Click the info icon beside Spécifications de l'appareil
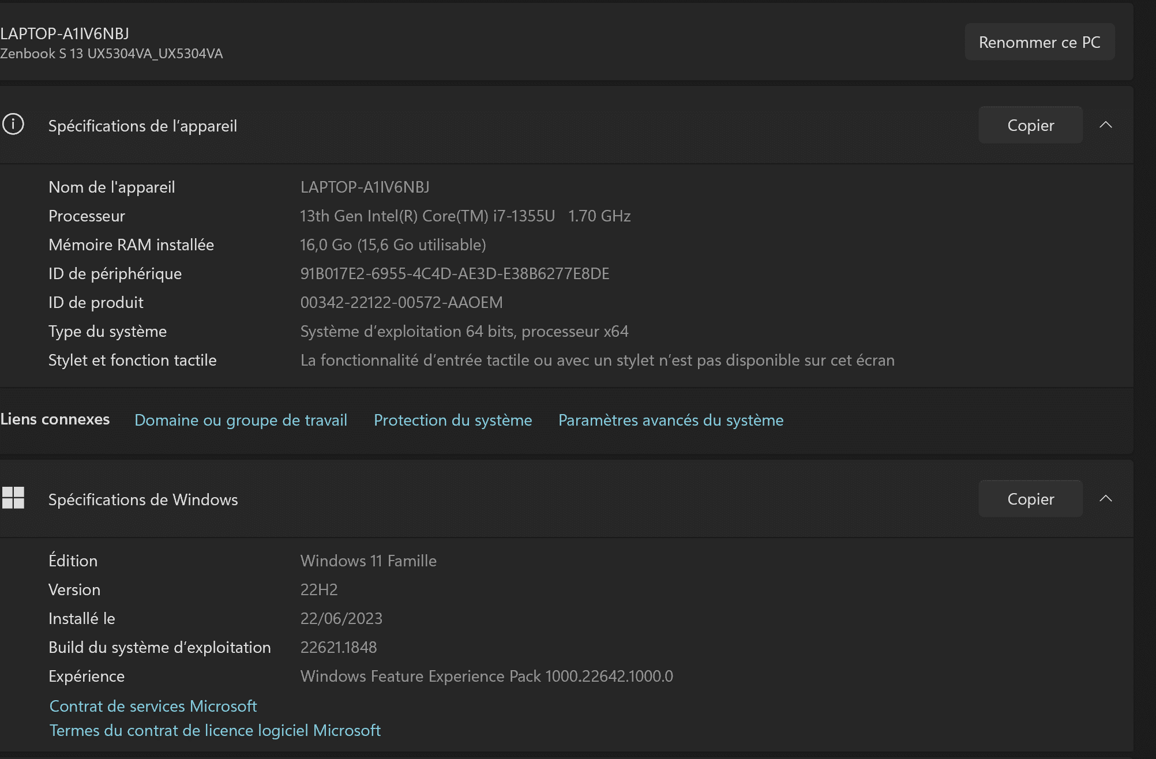 pyautogui.click(x=13, y=124)
